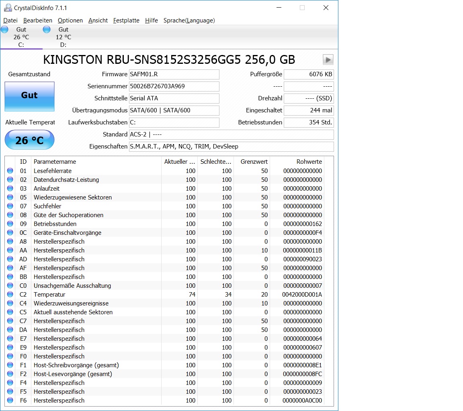Open the Ansicht menu
The image size is (463, 411).
[98, 20]
